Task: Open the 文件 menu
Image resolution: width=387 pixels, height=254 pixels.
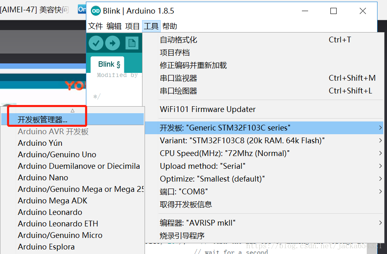Action: [95, 26]
